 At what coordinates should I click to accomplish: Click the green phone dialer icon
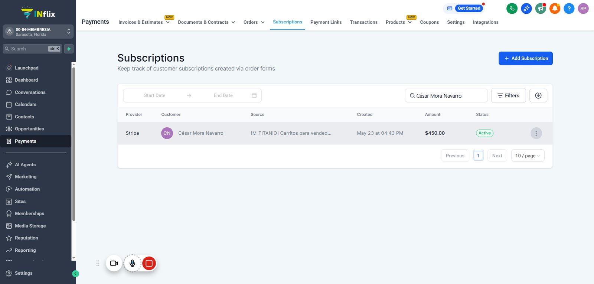[512, 8]
